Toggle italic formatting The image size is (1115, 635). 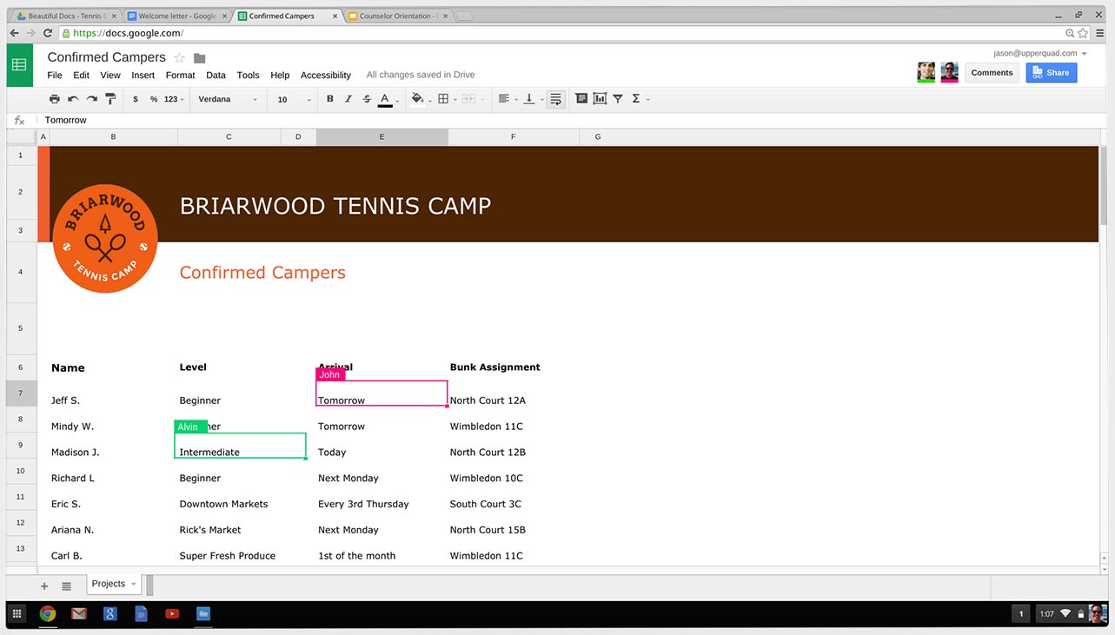(x=348, y=99)
